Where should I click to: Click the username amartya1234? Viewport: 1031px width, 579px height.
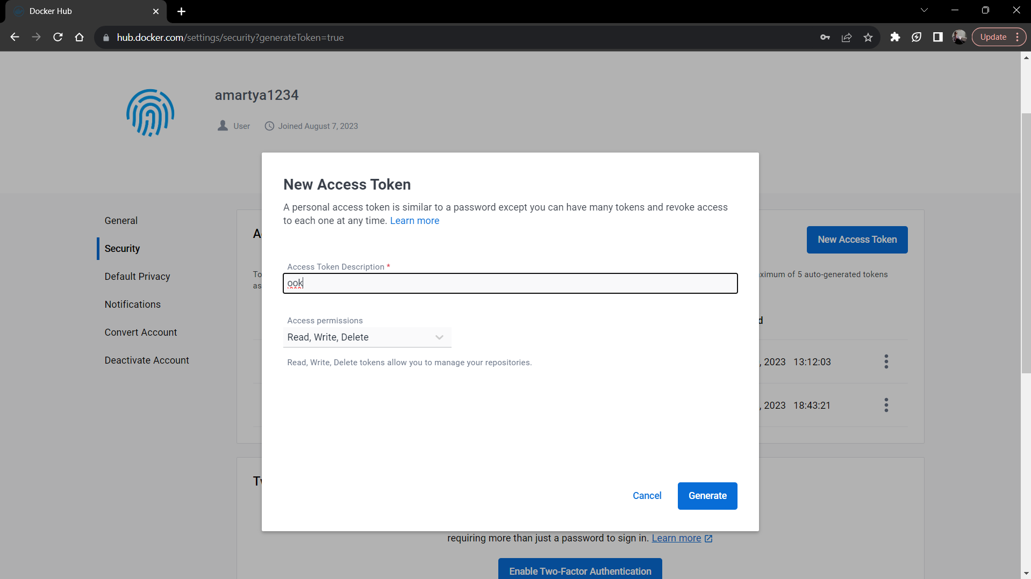point(256,95)
